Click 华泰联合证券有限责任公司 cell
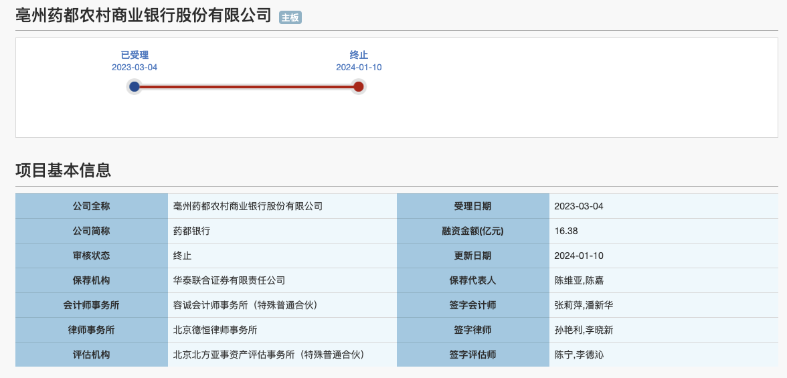 [282, 280]
